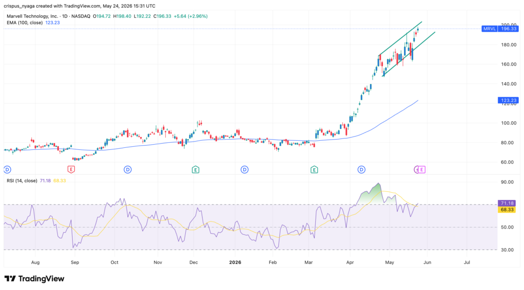524x290 pixels.
Task: Click the Aug label on the time axis
Action: 35,262
